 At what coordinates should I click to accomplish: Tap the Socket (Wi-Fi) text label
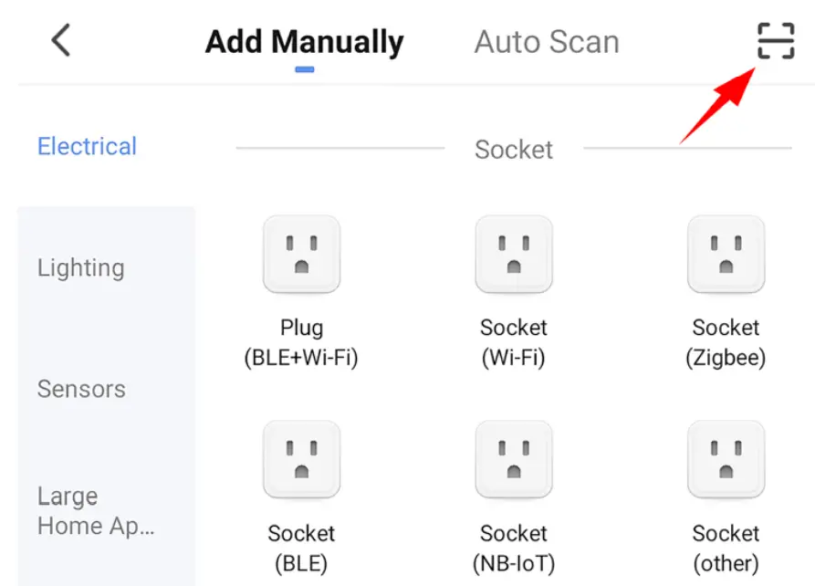tap(513, 342)
